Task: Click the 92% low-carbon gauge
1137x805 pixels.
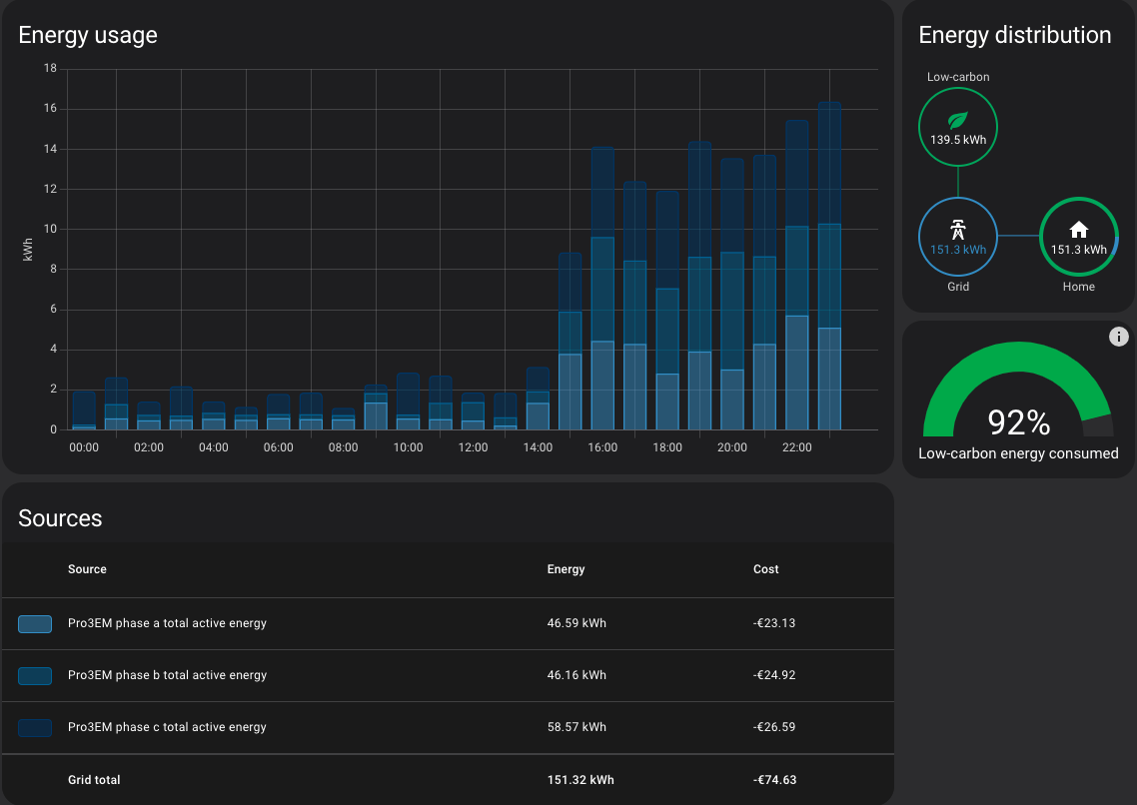Action: (x=1017, y=400)
